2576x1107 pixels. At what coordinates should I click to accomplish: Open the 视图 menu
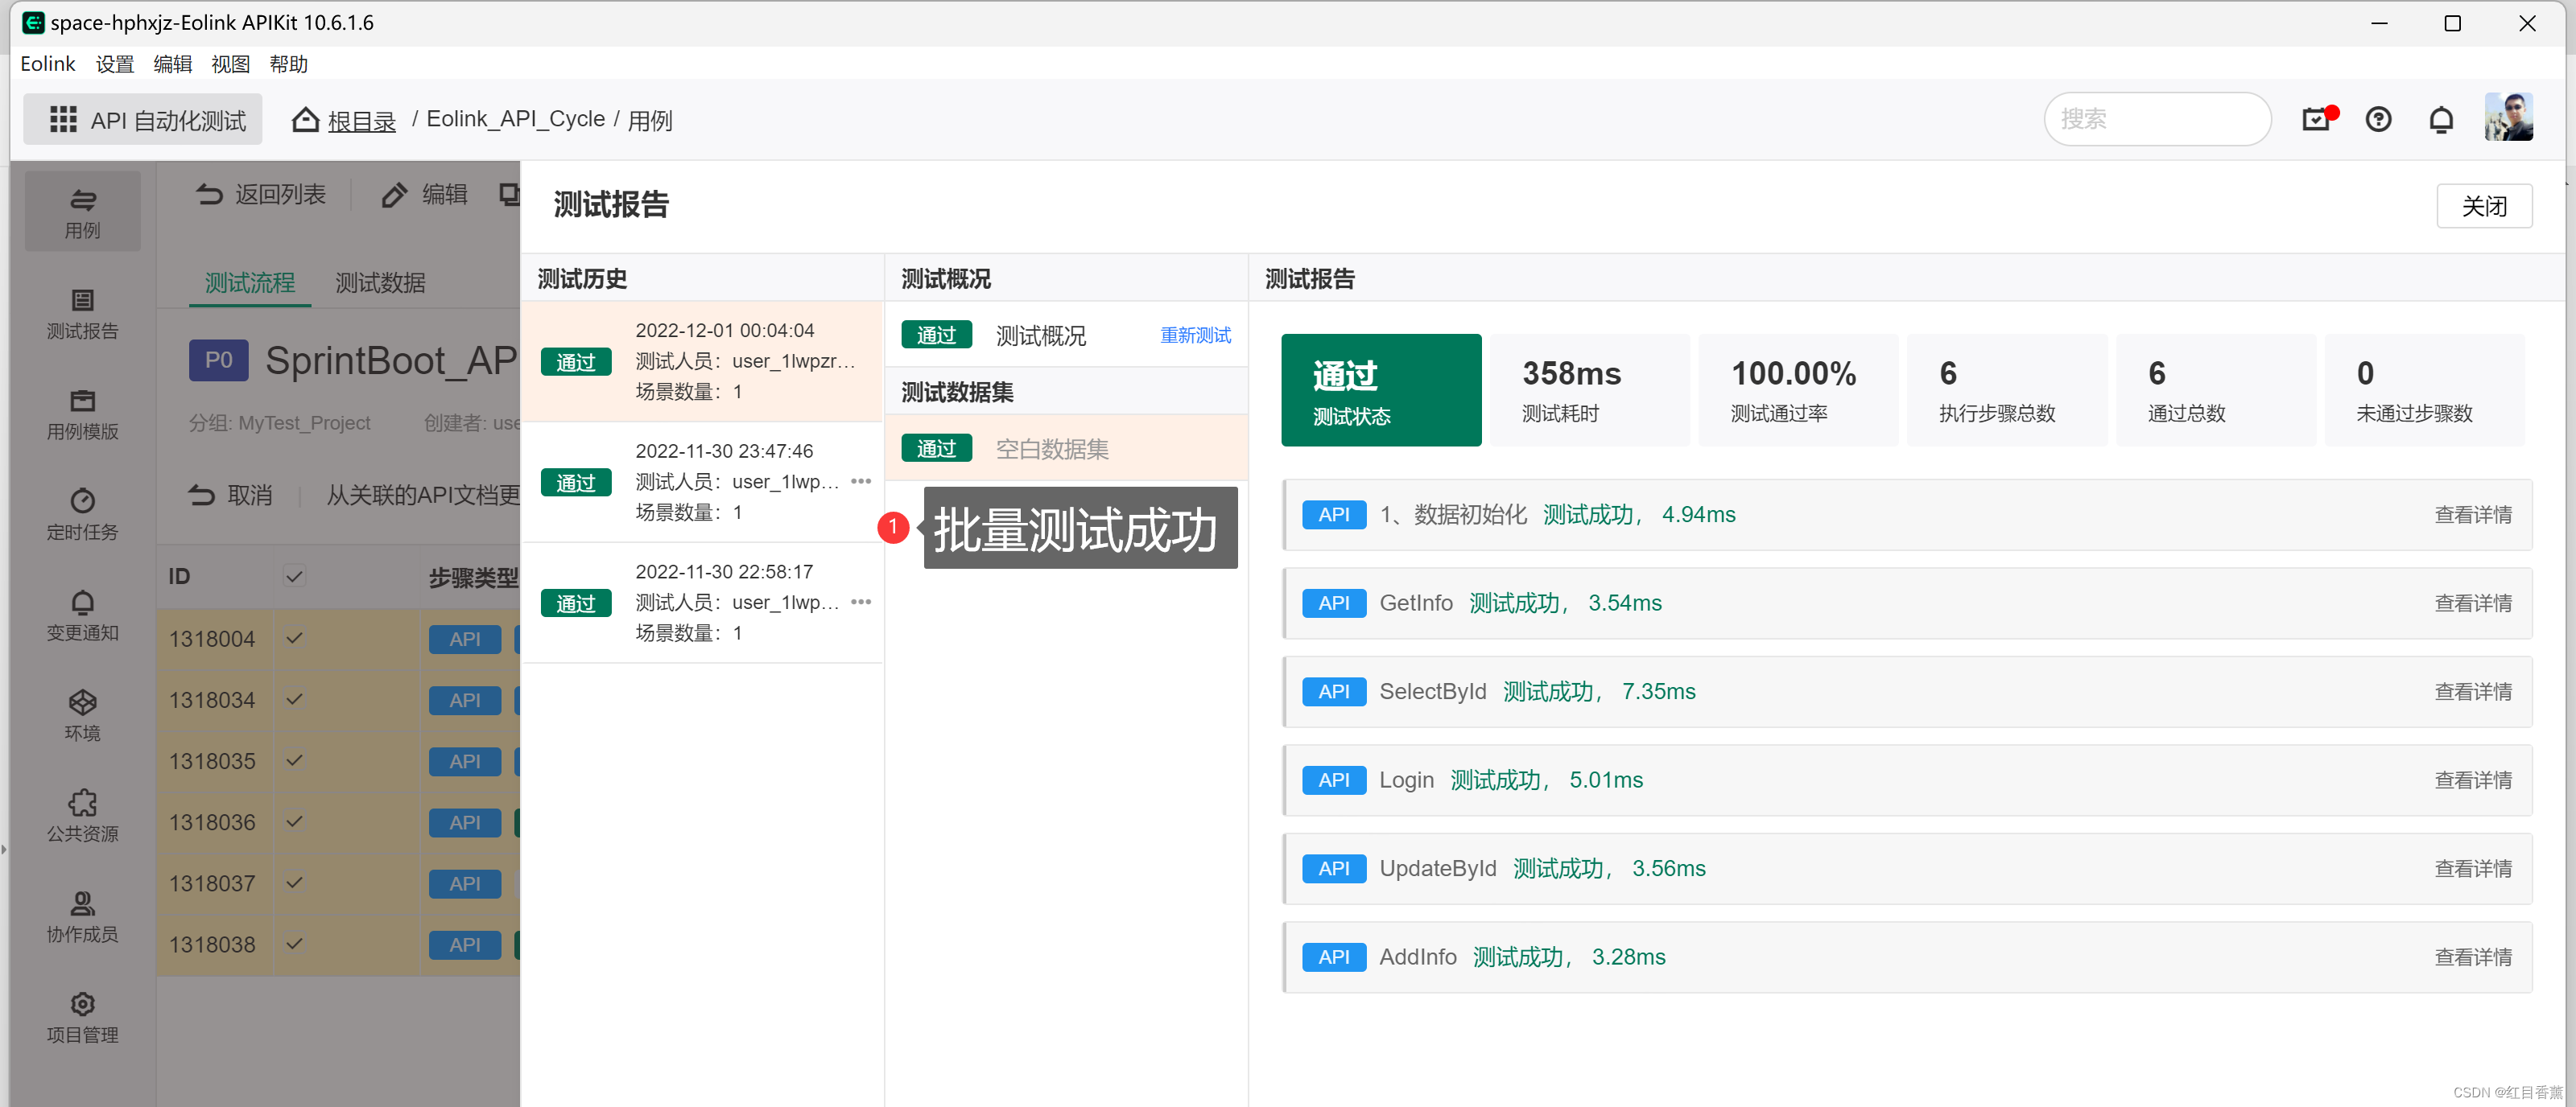pyautogui.click(x=230, y=64)
